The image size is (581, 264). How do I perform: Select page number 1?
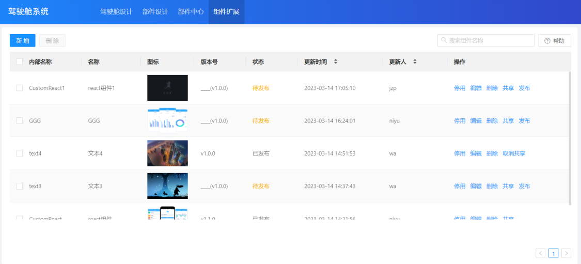(553, 253)
